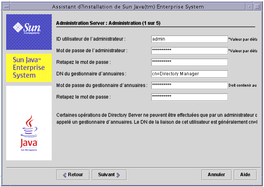The height and width of the screenshot is (187, 264).
Task: Click heading Administration Server : Administration (1 sur 5)
Action: (x=108, y=23)
